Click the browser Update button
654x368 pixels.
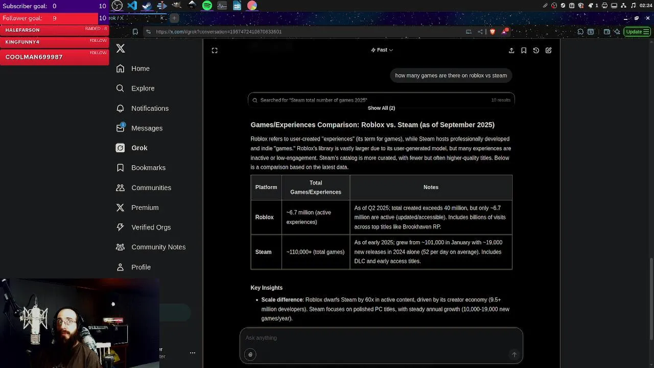point(638,32)
